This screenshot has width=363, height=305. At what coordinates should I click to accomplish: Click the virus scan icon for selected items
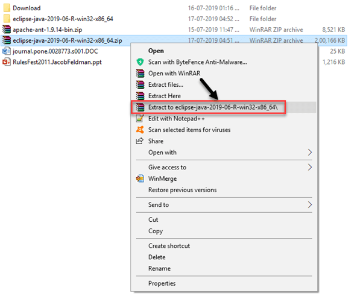[139, 130]
